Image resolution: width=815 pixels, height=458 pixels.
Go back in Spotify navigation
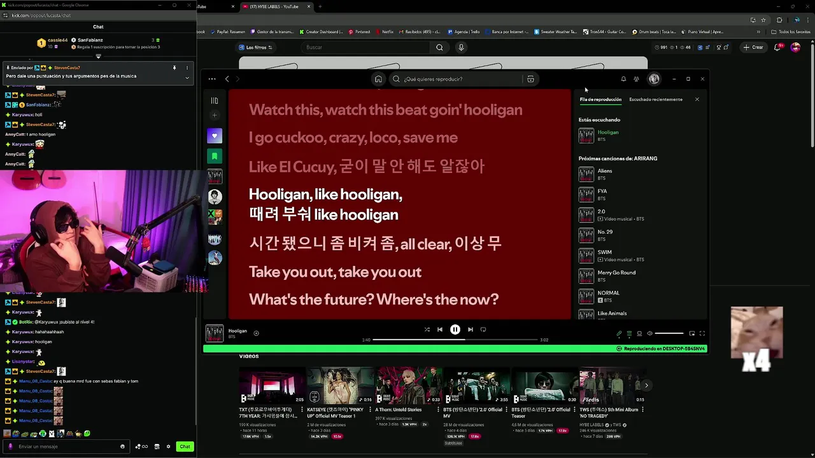point(227,79)
